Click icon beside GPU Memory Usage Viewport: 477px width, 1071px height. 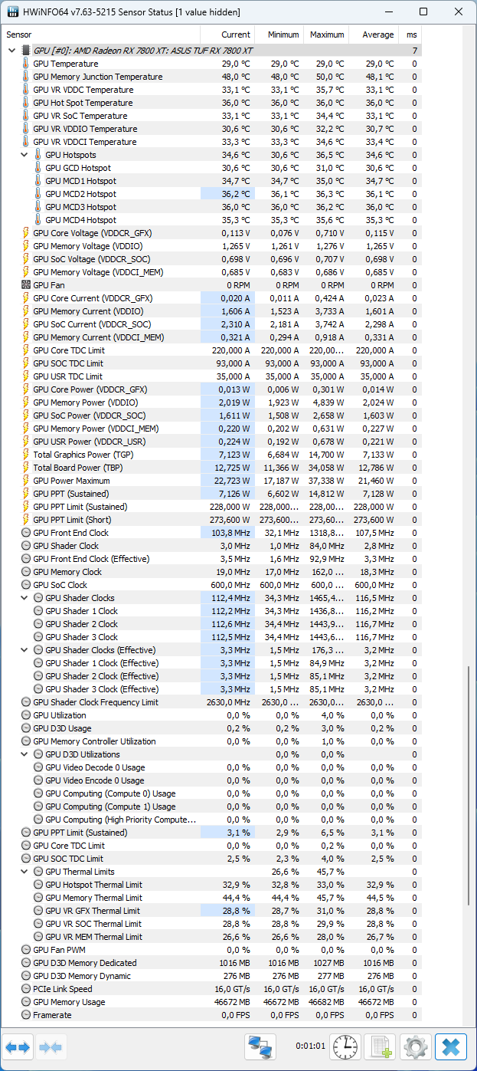point(26,1002)
